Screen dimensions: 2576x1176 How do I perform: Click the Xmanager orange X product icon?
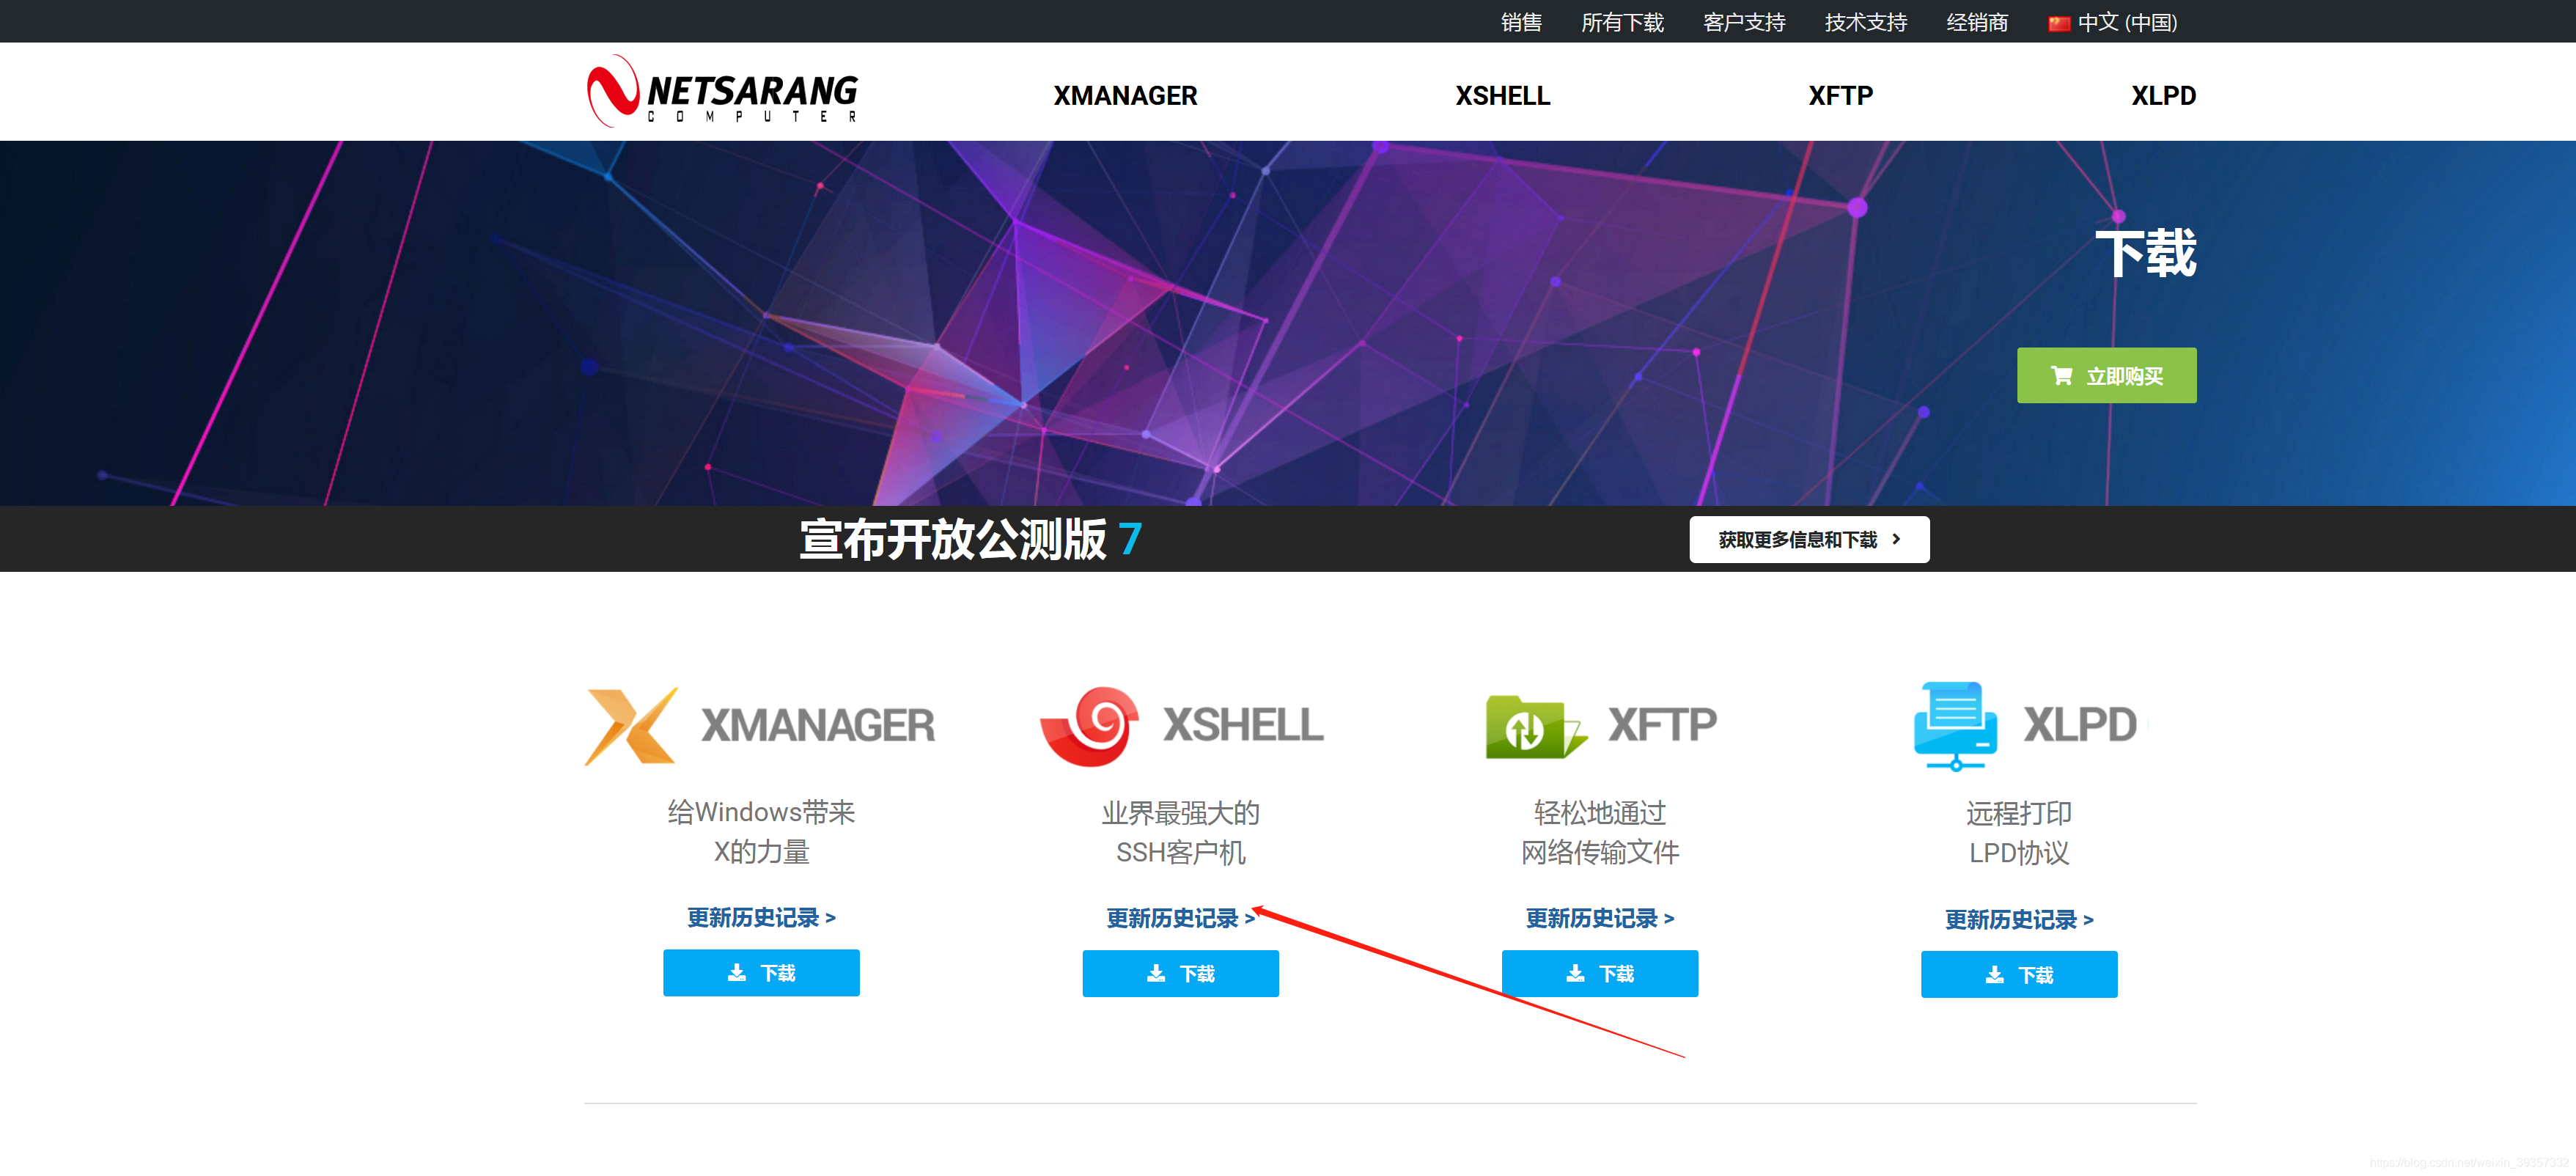tap(632, 726)
